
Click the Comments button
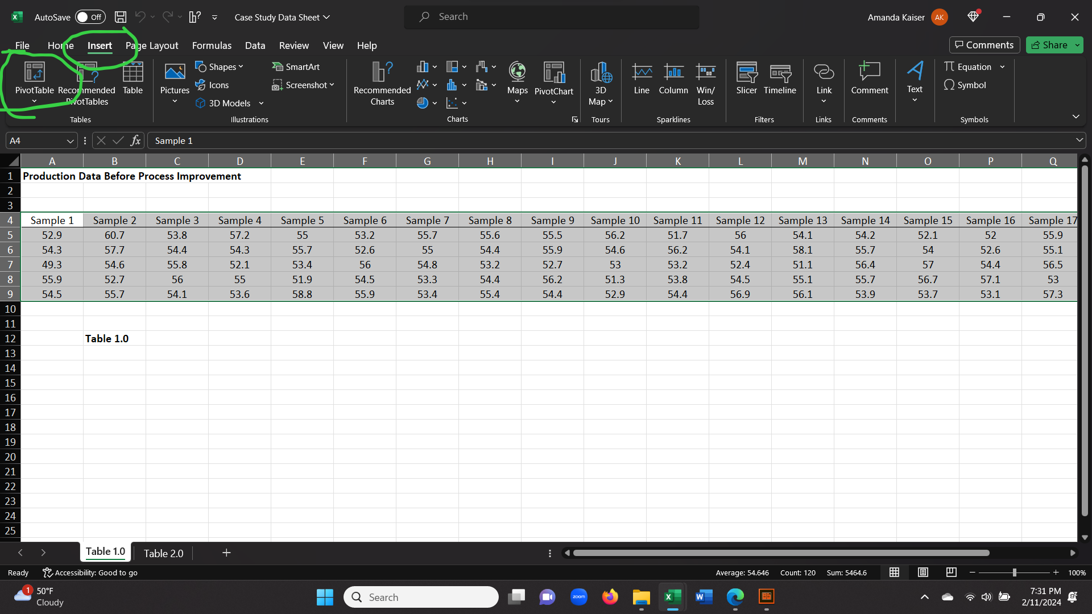pyautogui.click(x=984, y=45)
